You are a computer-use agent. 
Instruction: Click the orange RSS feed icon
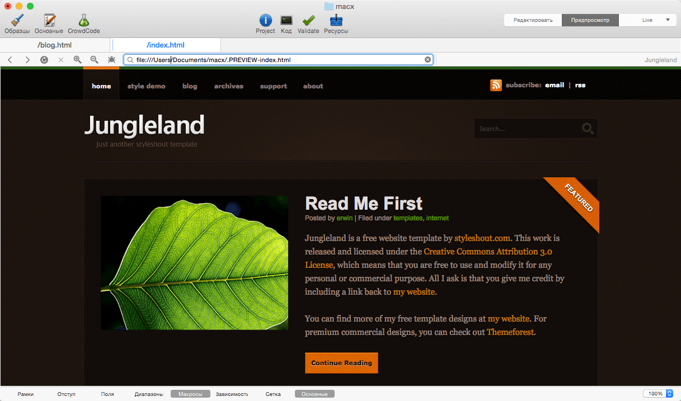tap(496, 85)
